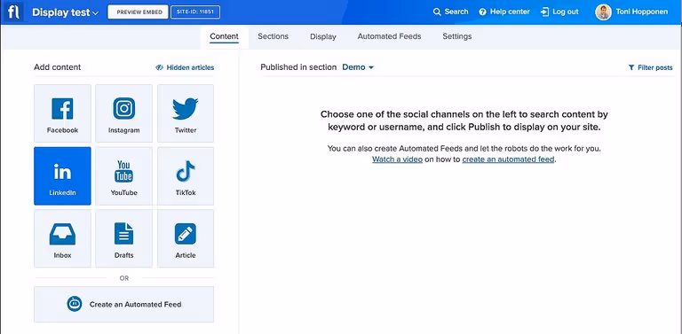Click the Add content heading

(x=58, y=67)
